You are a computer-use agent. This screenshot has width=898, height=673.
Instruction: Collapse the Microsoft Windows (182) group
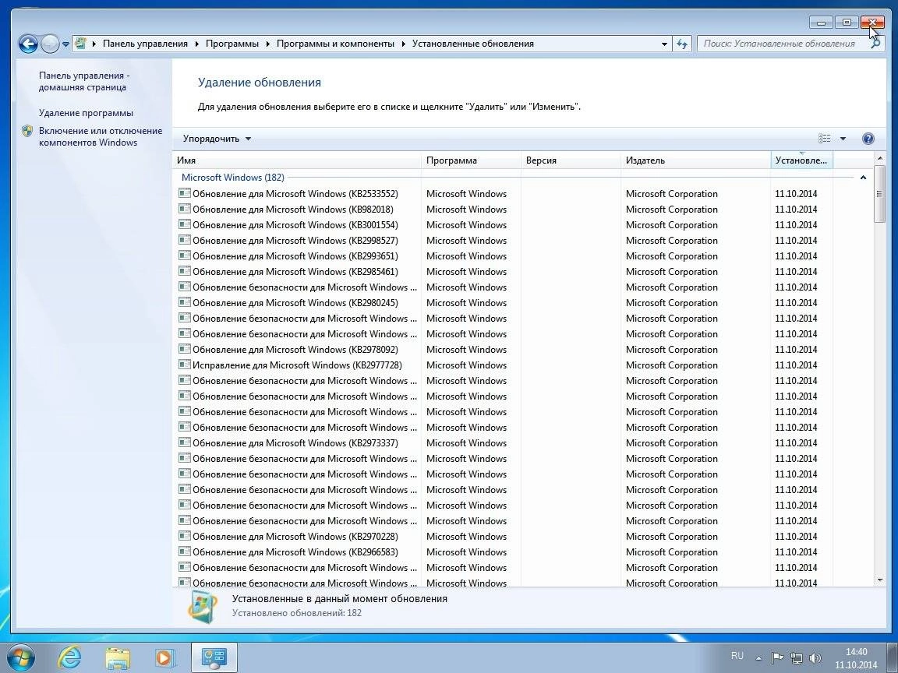[863, 178]
